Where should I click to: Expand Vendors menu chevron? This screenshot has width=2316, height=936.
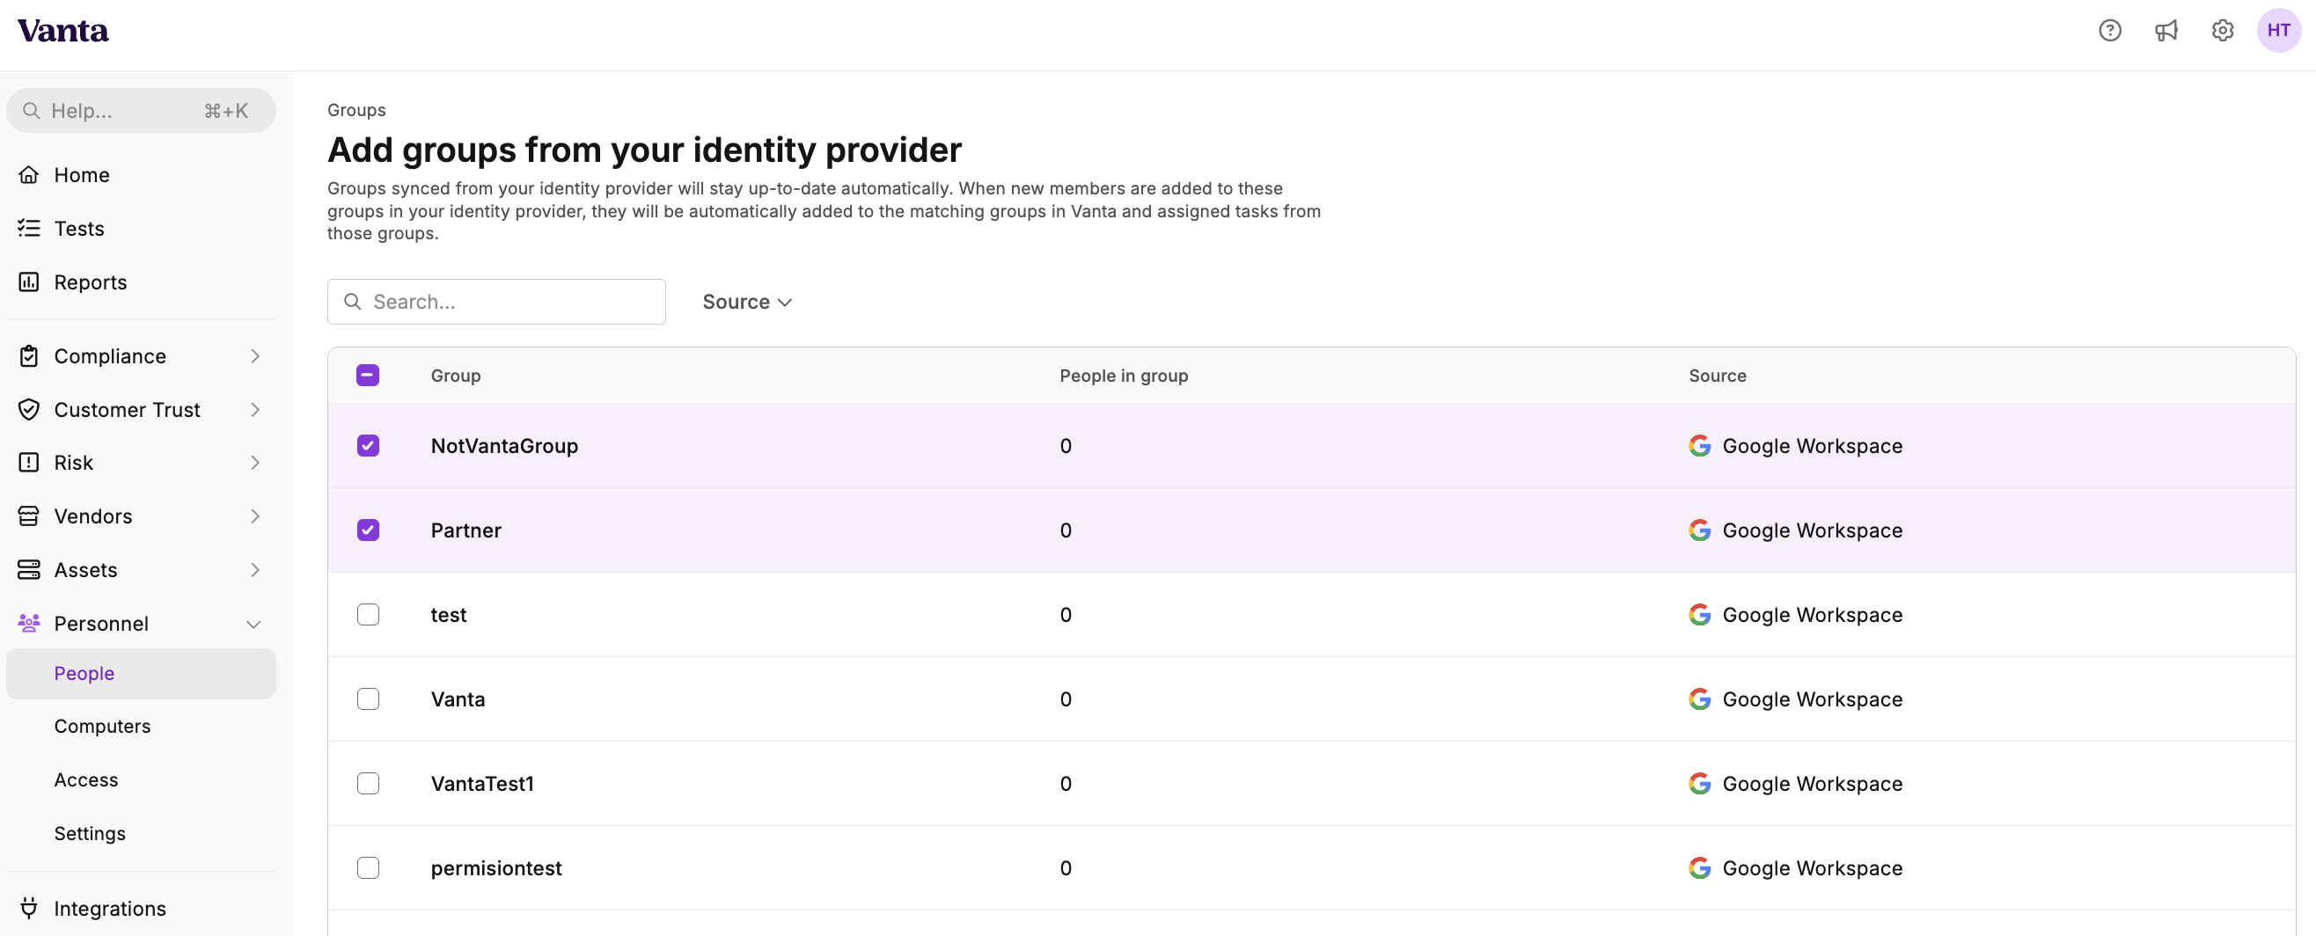[255, 516]
